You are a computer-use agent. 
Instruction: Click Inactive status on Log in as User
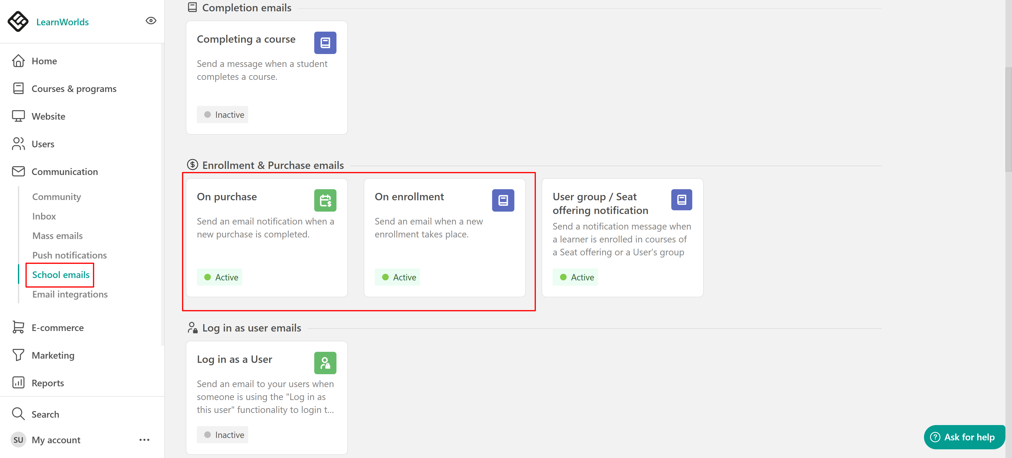point(223,435)
